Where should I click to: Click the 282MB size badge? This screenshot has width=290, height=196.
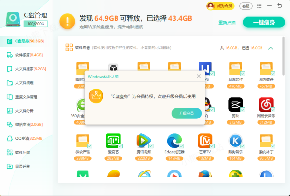[113, 158]
